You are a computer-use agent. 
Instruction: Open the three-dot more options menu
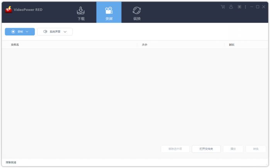point(245,7)
